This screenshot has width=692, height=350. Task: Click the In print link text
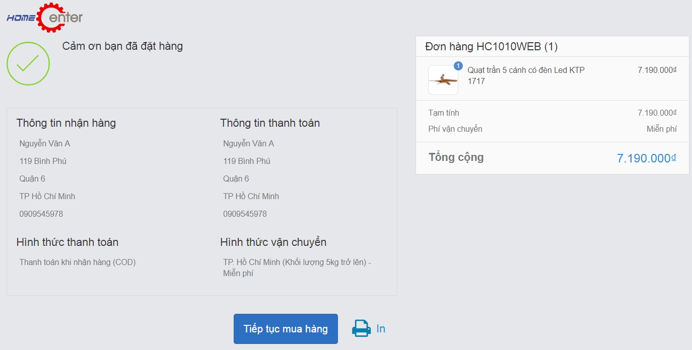point(381,328)
